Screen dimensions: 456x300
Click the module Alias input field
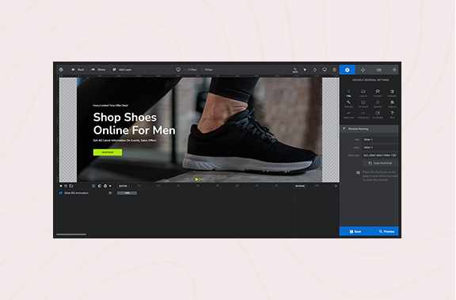(380, 148)
